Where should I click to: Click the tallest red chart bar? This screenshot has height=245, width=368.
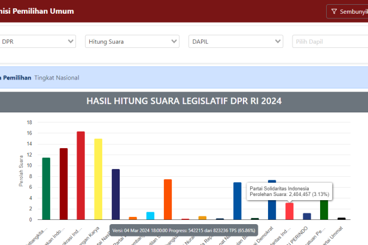click(x=81, y=176)
